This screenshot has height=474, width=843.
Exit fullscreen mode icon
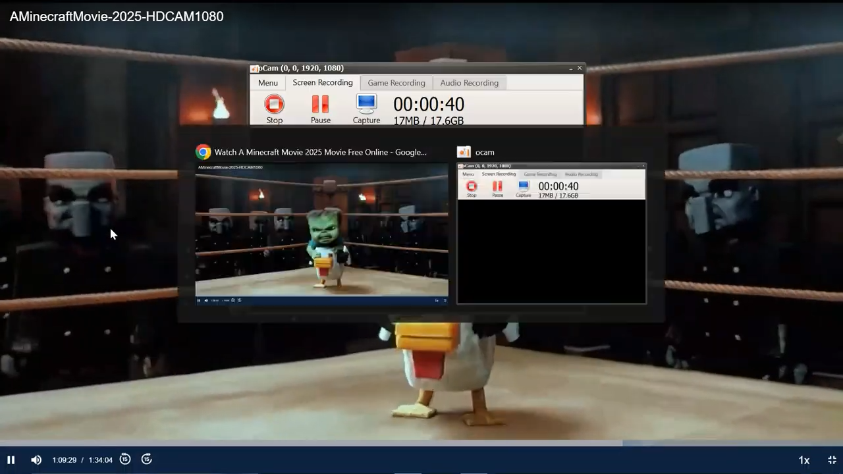[x=832, y=460]
